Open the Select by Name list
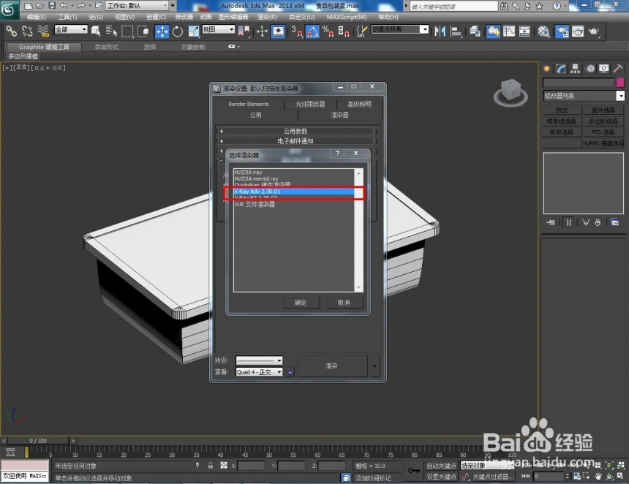The width and height of the screenshot is (629, 484). [x=111, y=31]
